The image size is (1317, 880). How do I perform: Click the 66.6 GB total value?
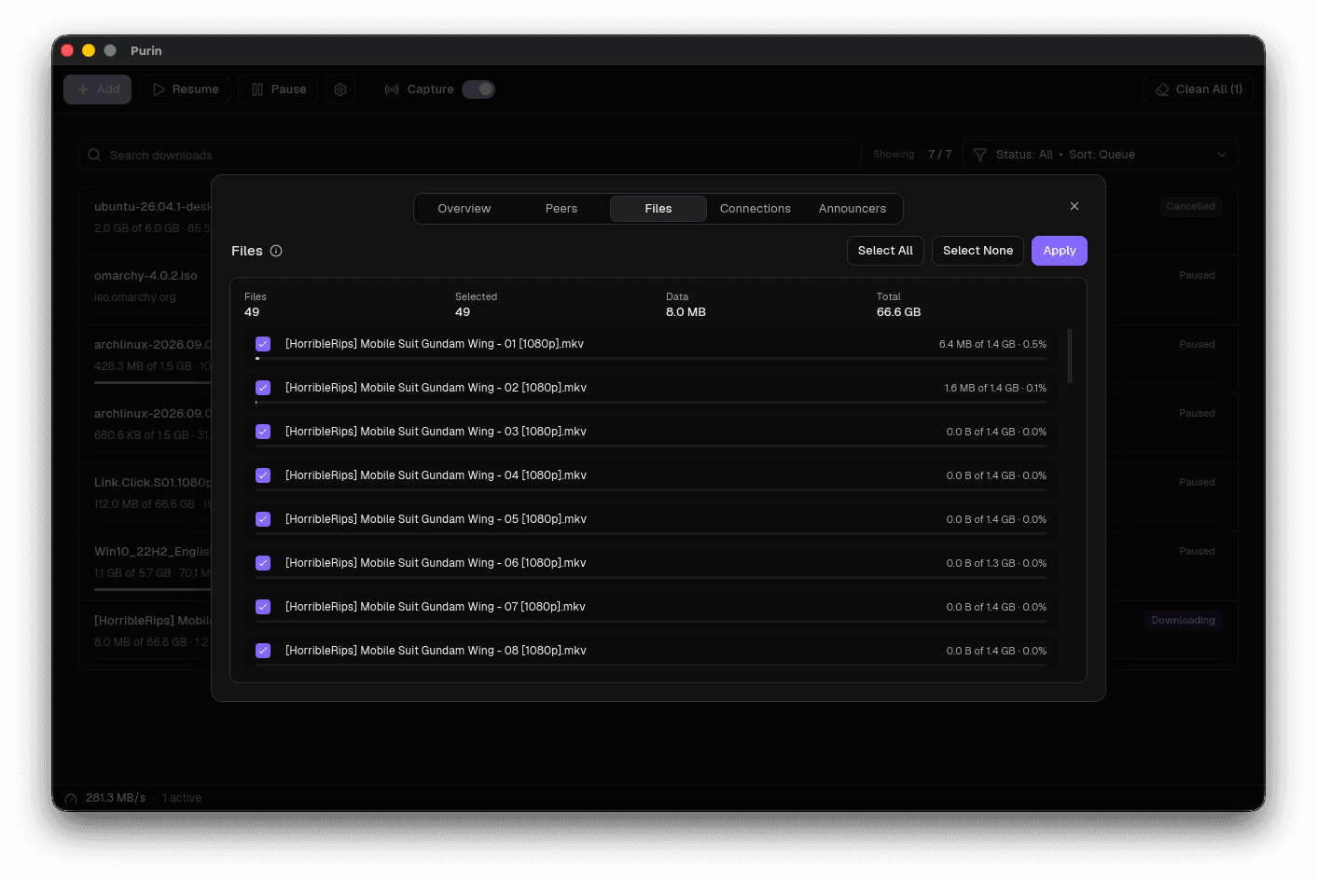click(898, 312)
